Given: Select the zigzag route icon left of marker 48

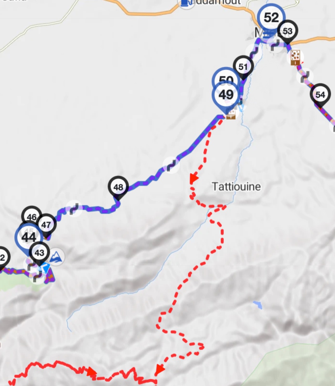Looking at the screenshot, I should [74, 209].
